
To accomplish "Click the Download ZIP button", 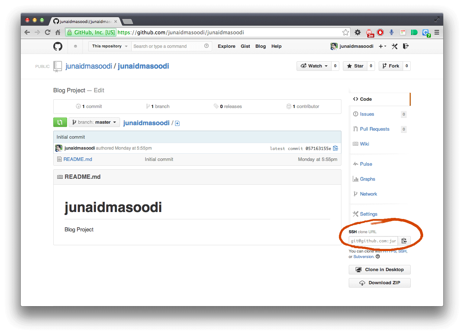I will [x=379, y=283].
